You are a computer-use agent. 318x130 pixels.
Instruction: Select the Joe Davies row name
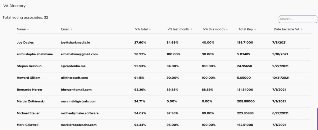pos(25,42)
